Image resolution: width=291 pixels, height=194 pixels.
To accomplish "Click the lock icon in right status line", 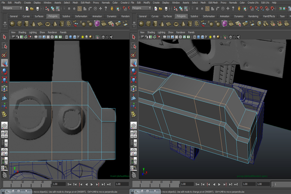I will coord(239,9).
